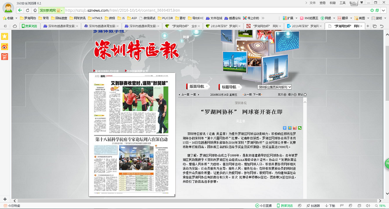Open the HTML5 bookmark folder
The image size is (389, 209).
click(x=95, y=18)
